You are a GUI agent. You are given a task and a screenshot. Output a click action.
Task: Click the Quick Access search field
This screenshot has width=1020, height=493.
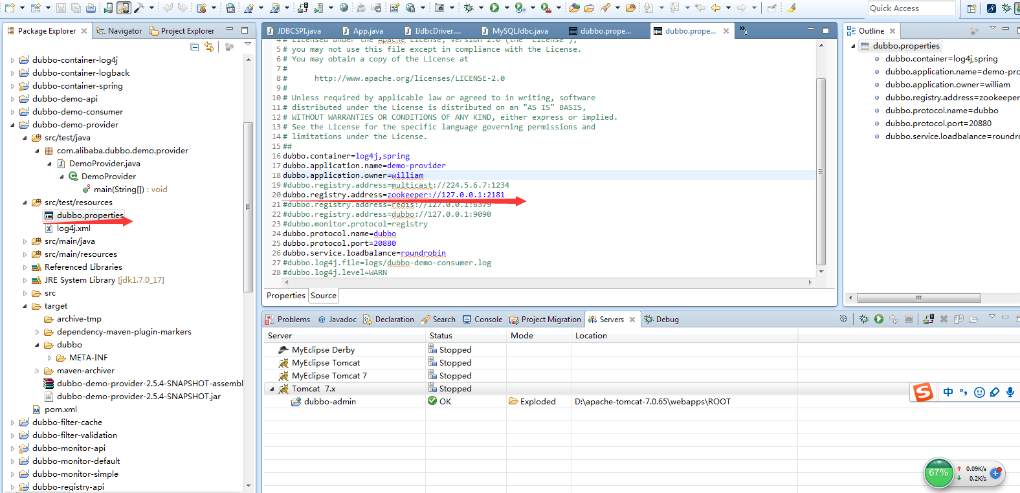coord(911,8)
